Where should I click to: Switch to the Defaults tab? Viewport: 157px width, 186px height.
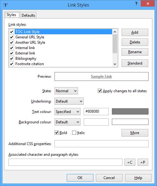coord(28,15)
